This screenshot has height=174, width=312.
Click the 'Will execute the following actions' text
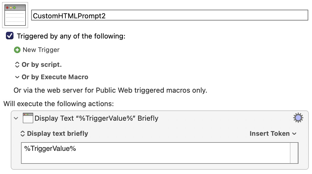pyautogui.click(x=58, y=104)
